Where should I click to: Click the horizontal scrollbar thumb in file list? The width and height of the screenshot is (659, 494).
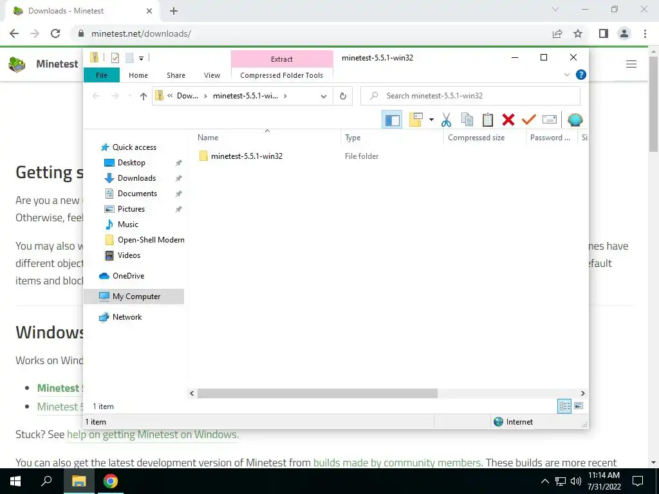(317, 393)
